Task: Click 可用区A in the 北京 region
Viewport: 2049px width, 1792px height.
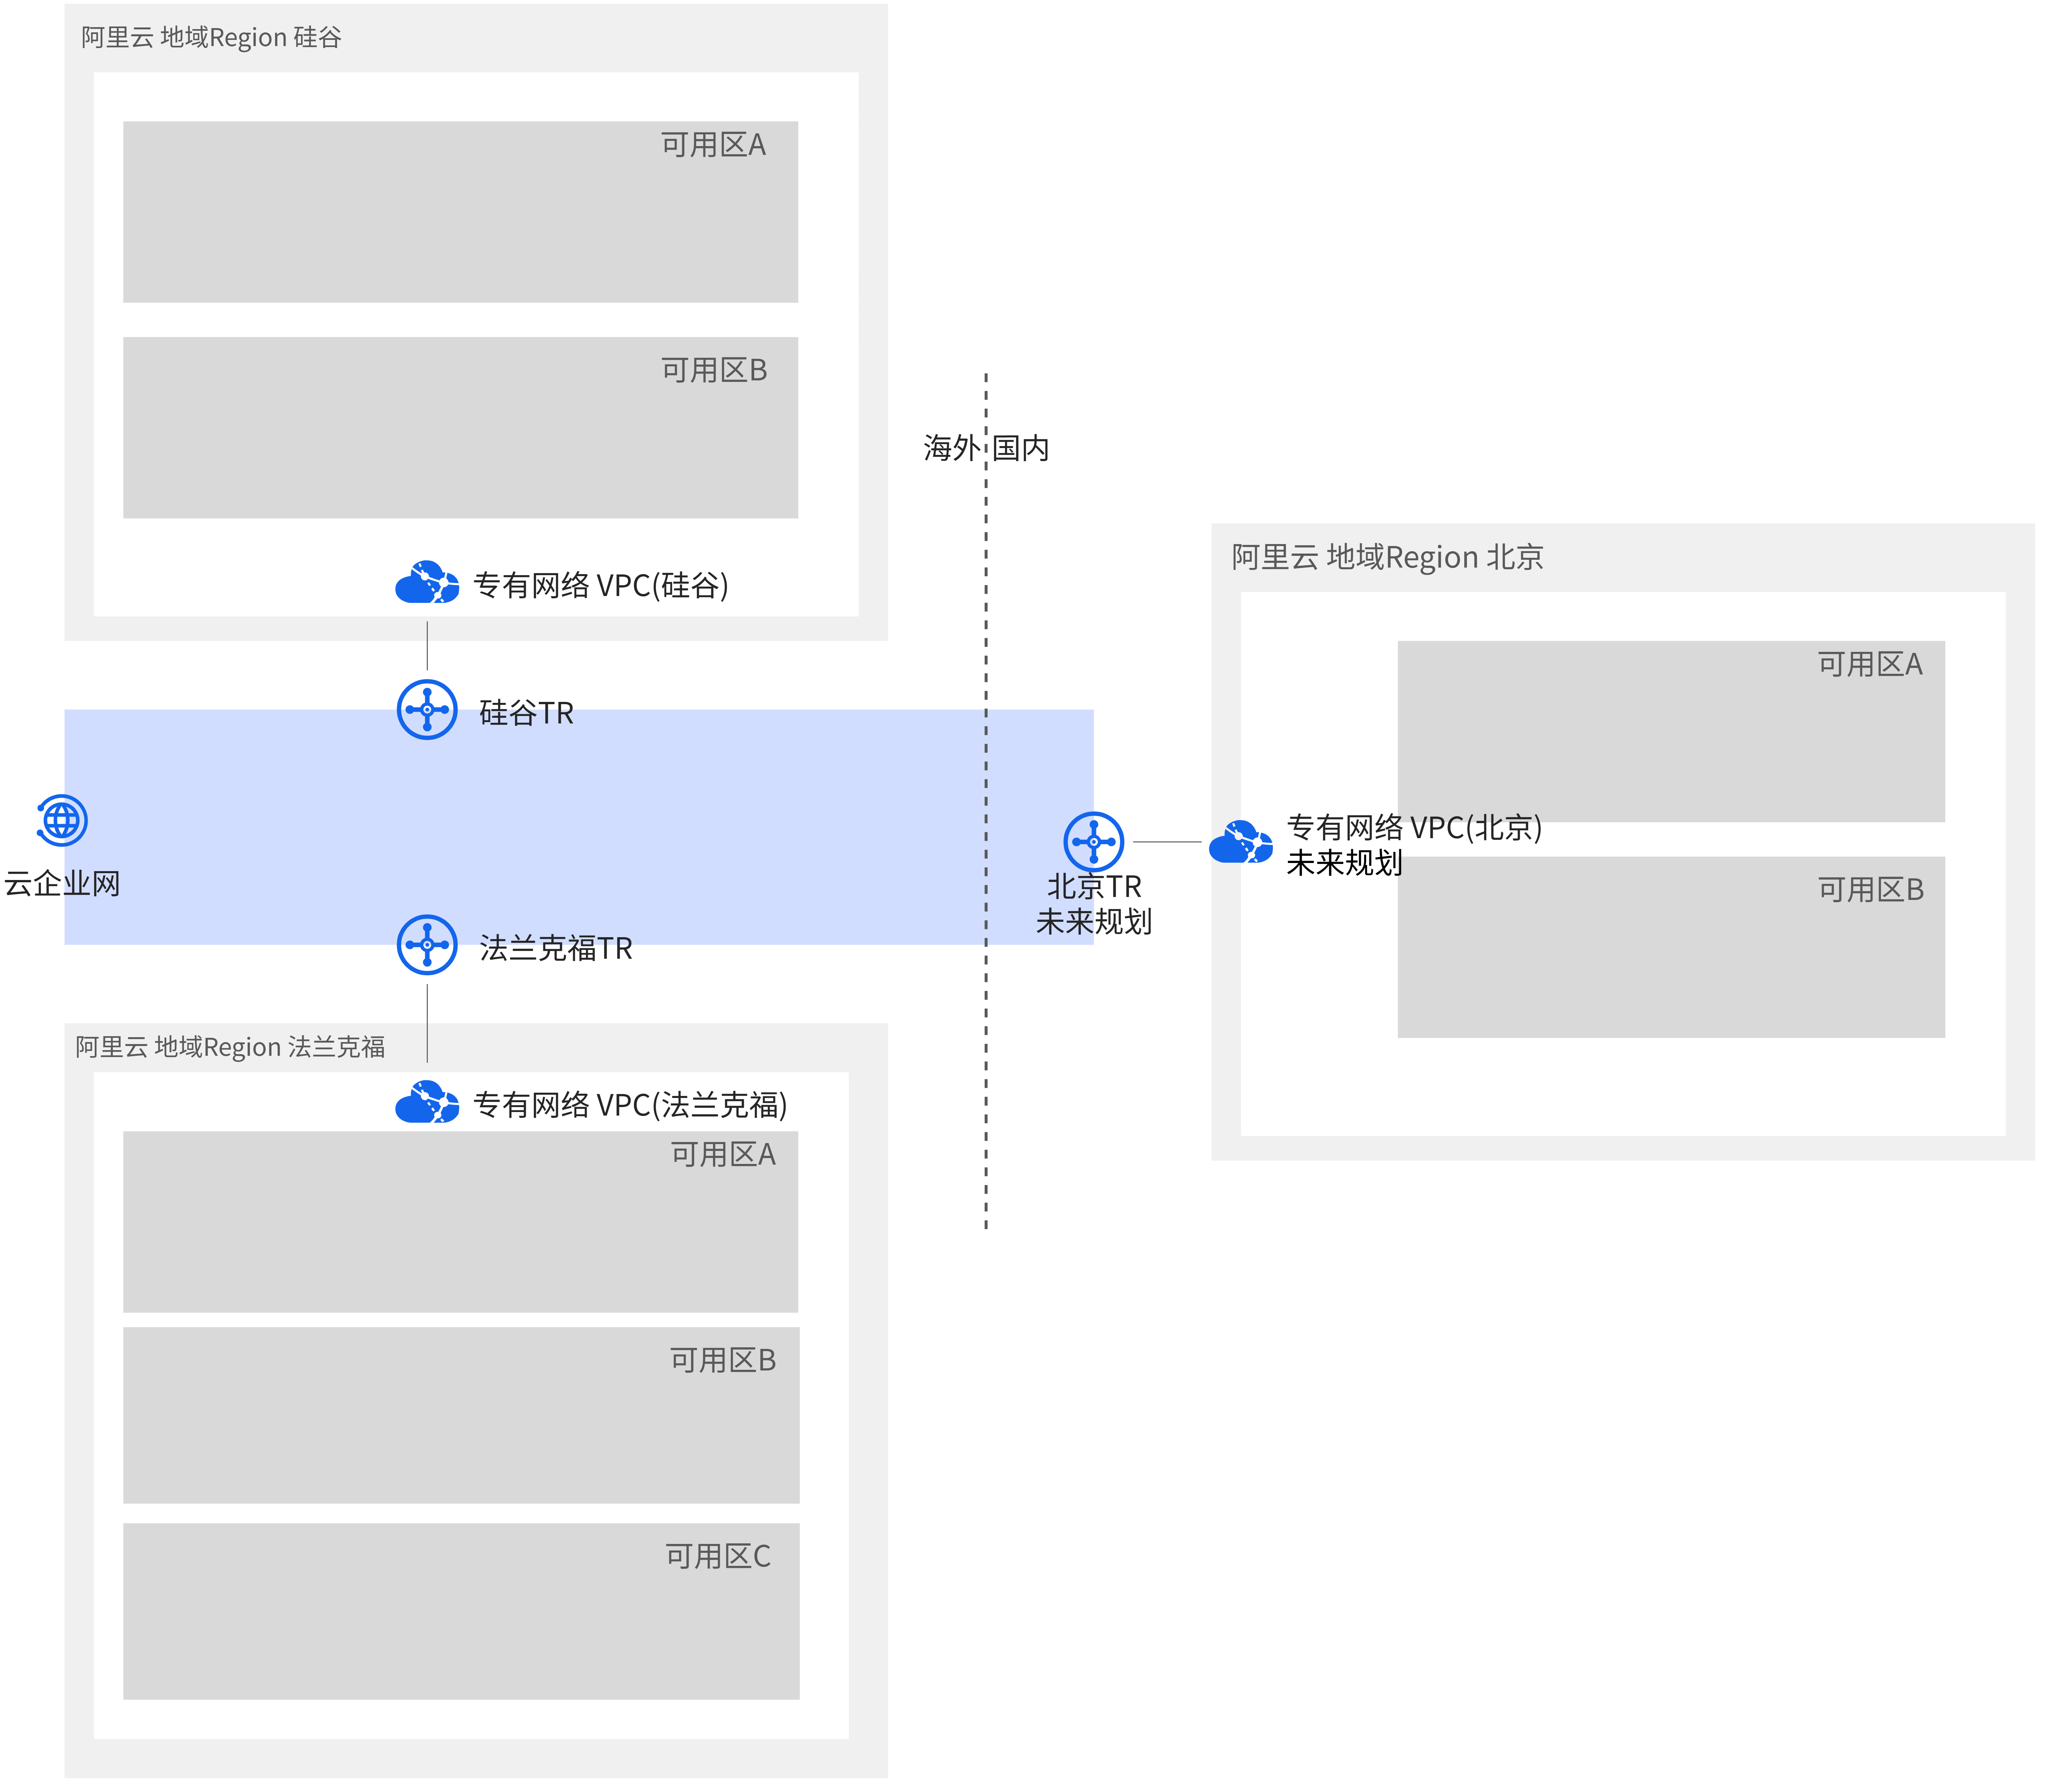Action: tap(1671, 732)
